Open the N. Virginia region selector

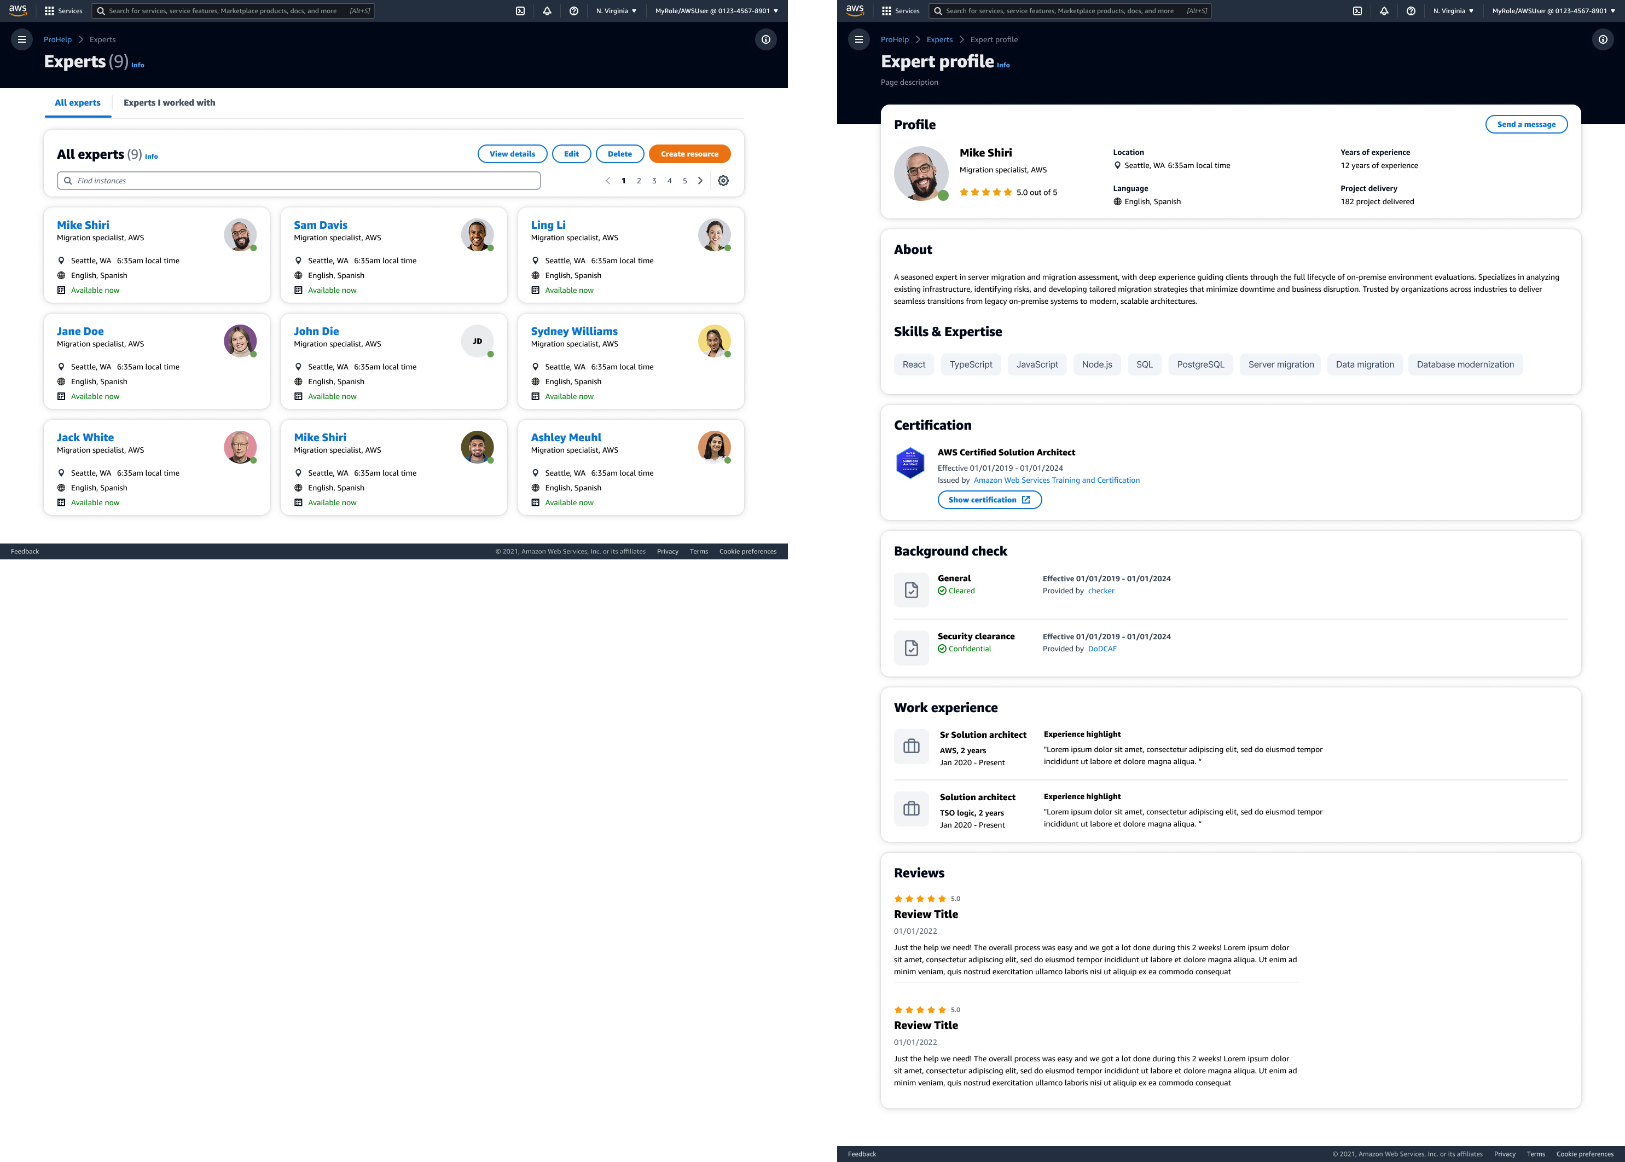pyautogui.click(x=615, y=11)
